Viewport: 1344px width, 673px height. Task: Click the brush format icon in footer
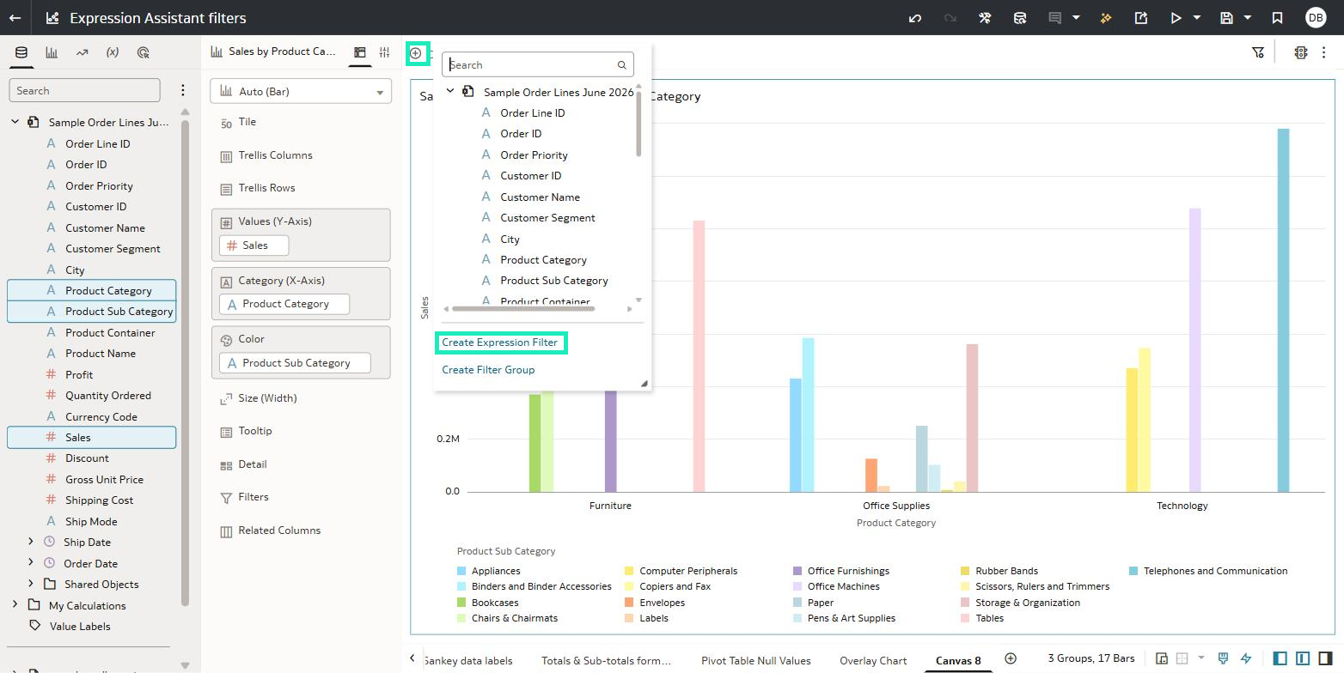(x=1223, y=659)
